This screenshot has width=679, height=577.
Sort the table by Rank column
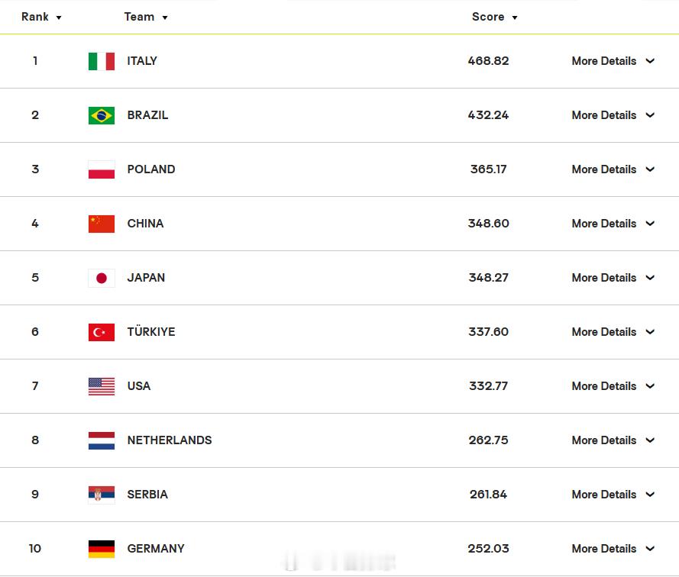point(41,17)
